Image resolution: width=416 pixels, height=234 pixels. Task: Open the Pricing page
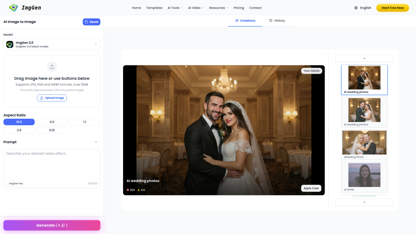(239, 8)
